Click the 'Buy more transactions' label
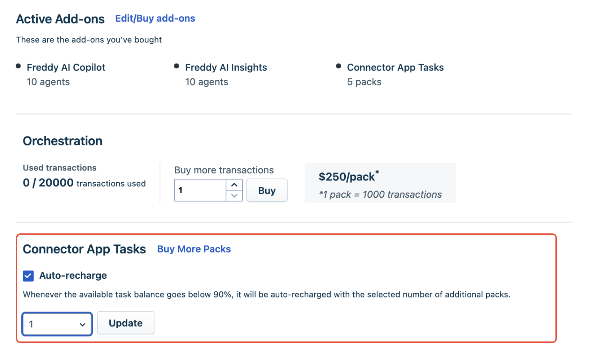The width and height of the screenshot is (589, 344). pos(224,170)
